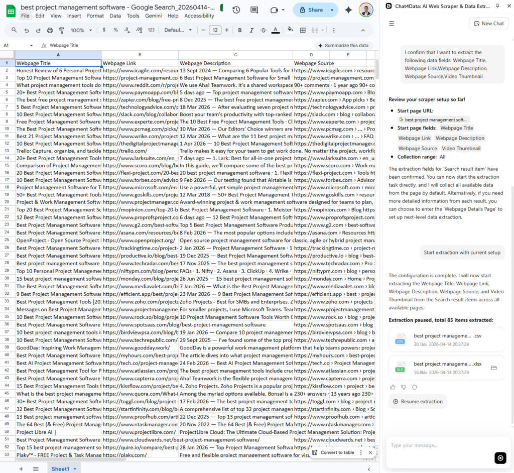The image size is (514, 473).
Task: Open the Share options dropdown arrow
Action: [x=332, y=10]
